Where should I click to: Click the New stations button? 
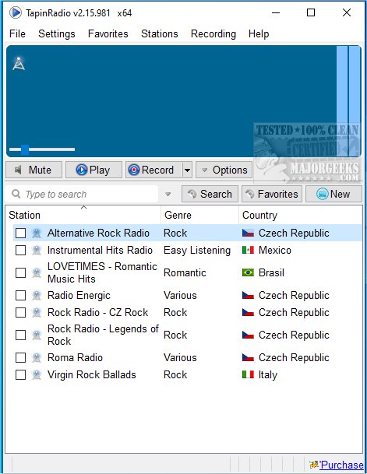[333, 194]
